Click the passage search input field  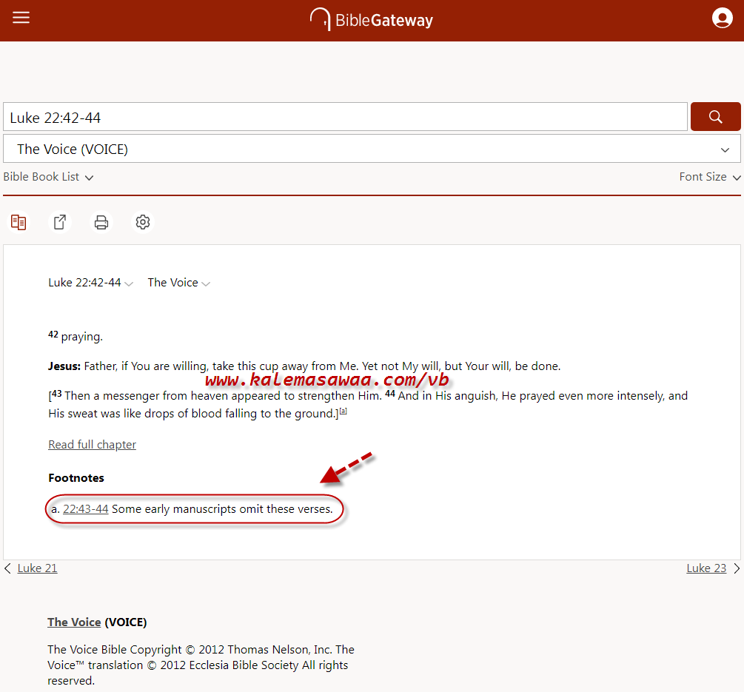[x=345, y=118]
